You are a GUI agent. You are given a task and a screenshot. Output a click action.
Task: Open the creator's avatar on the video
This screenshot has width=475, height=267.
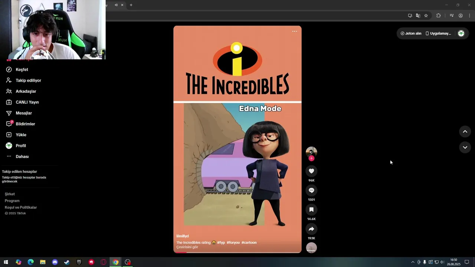[x=311, y=152]
